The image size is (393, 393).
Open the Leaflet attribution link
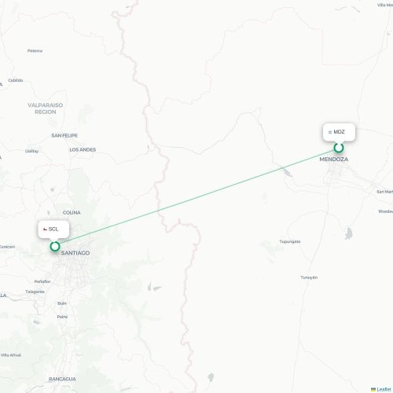point(384,390)
